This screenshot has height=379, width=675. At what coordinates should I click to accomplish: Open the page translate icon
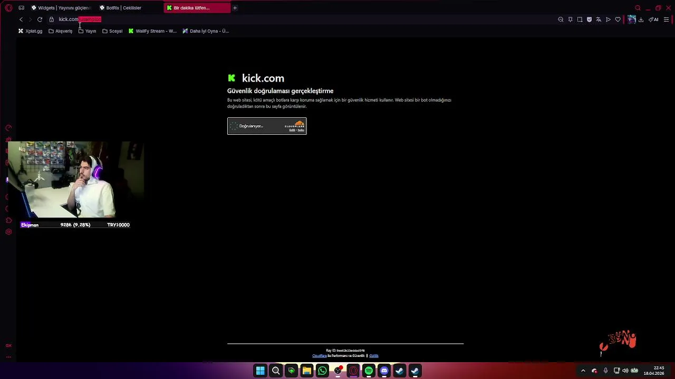click(x=599, y=19)
